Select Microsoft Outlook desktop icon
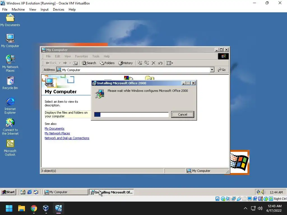 pos(10,148)
